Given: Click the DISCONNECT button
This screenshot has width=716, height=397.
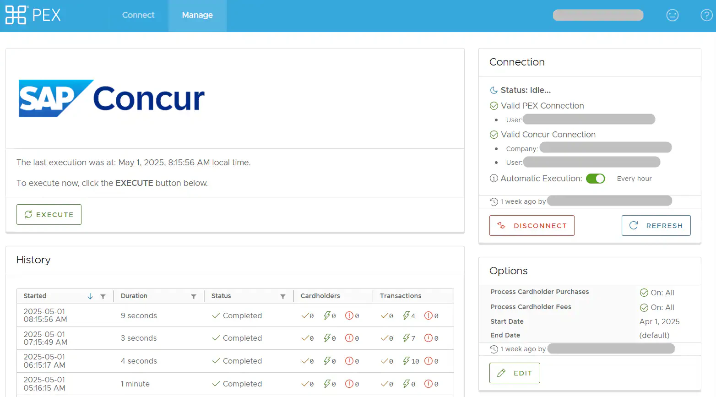Looking at the screenshot, I should click(x=532, y=225).
